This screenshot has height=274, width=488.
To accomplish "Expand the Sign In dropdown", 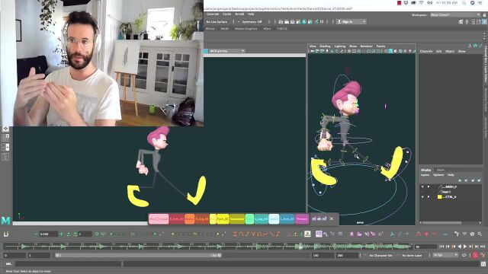I will [352, 21].
